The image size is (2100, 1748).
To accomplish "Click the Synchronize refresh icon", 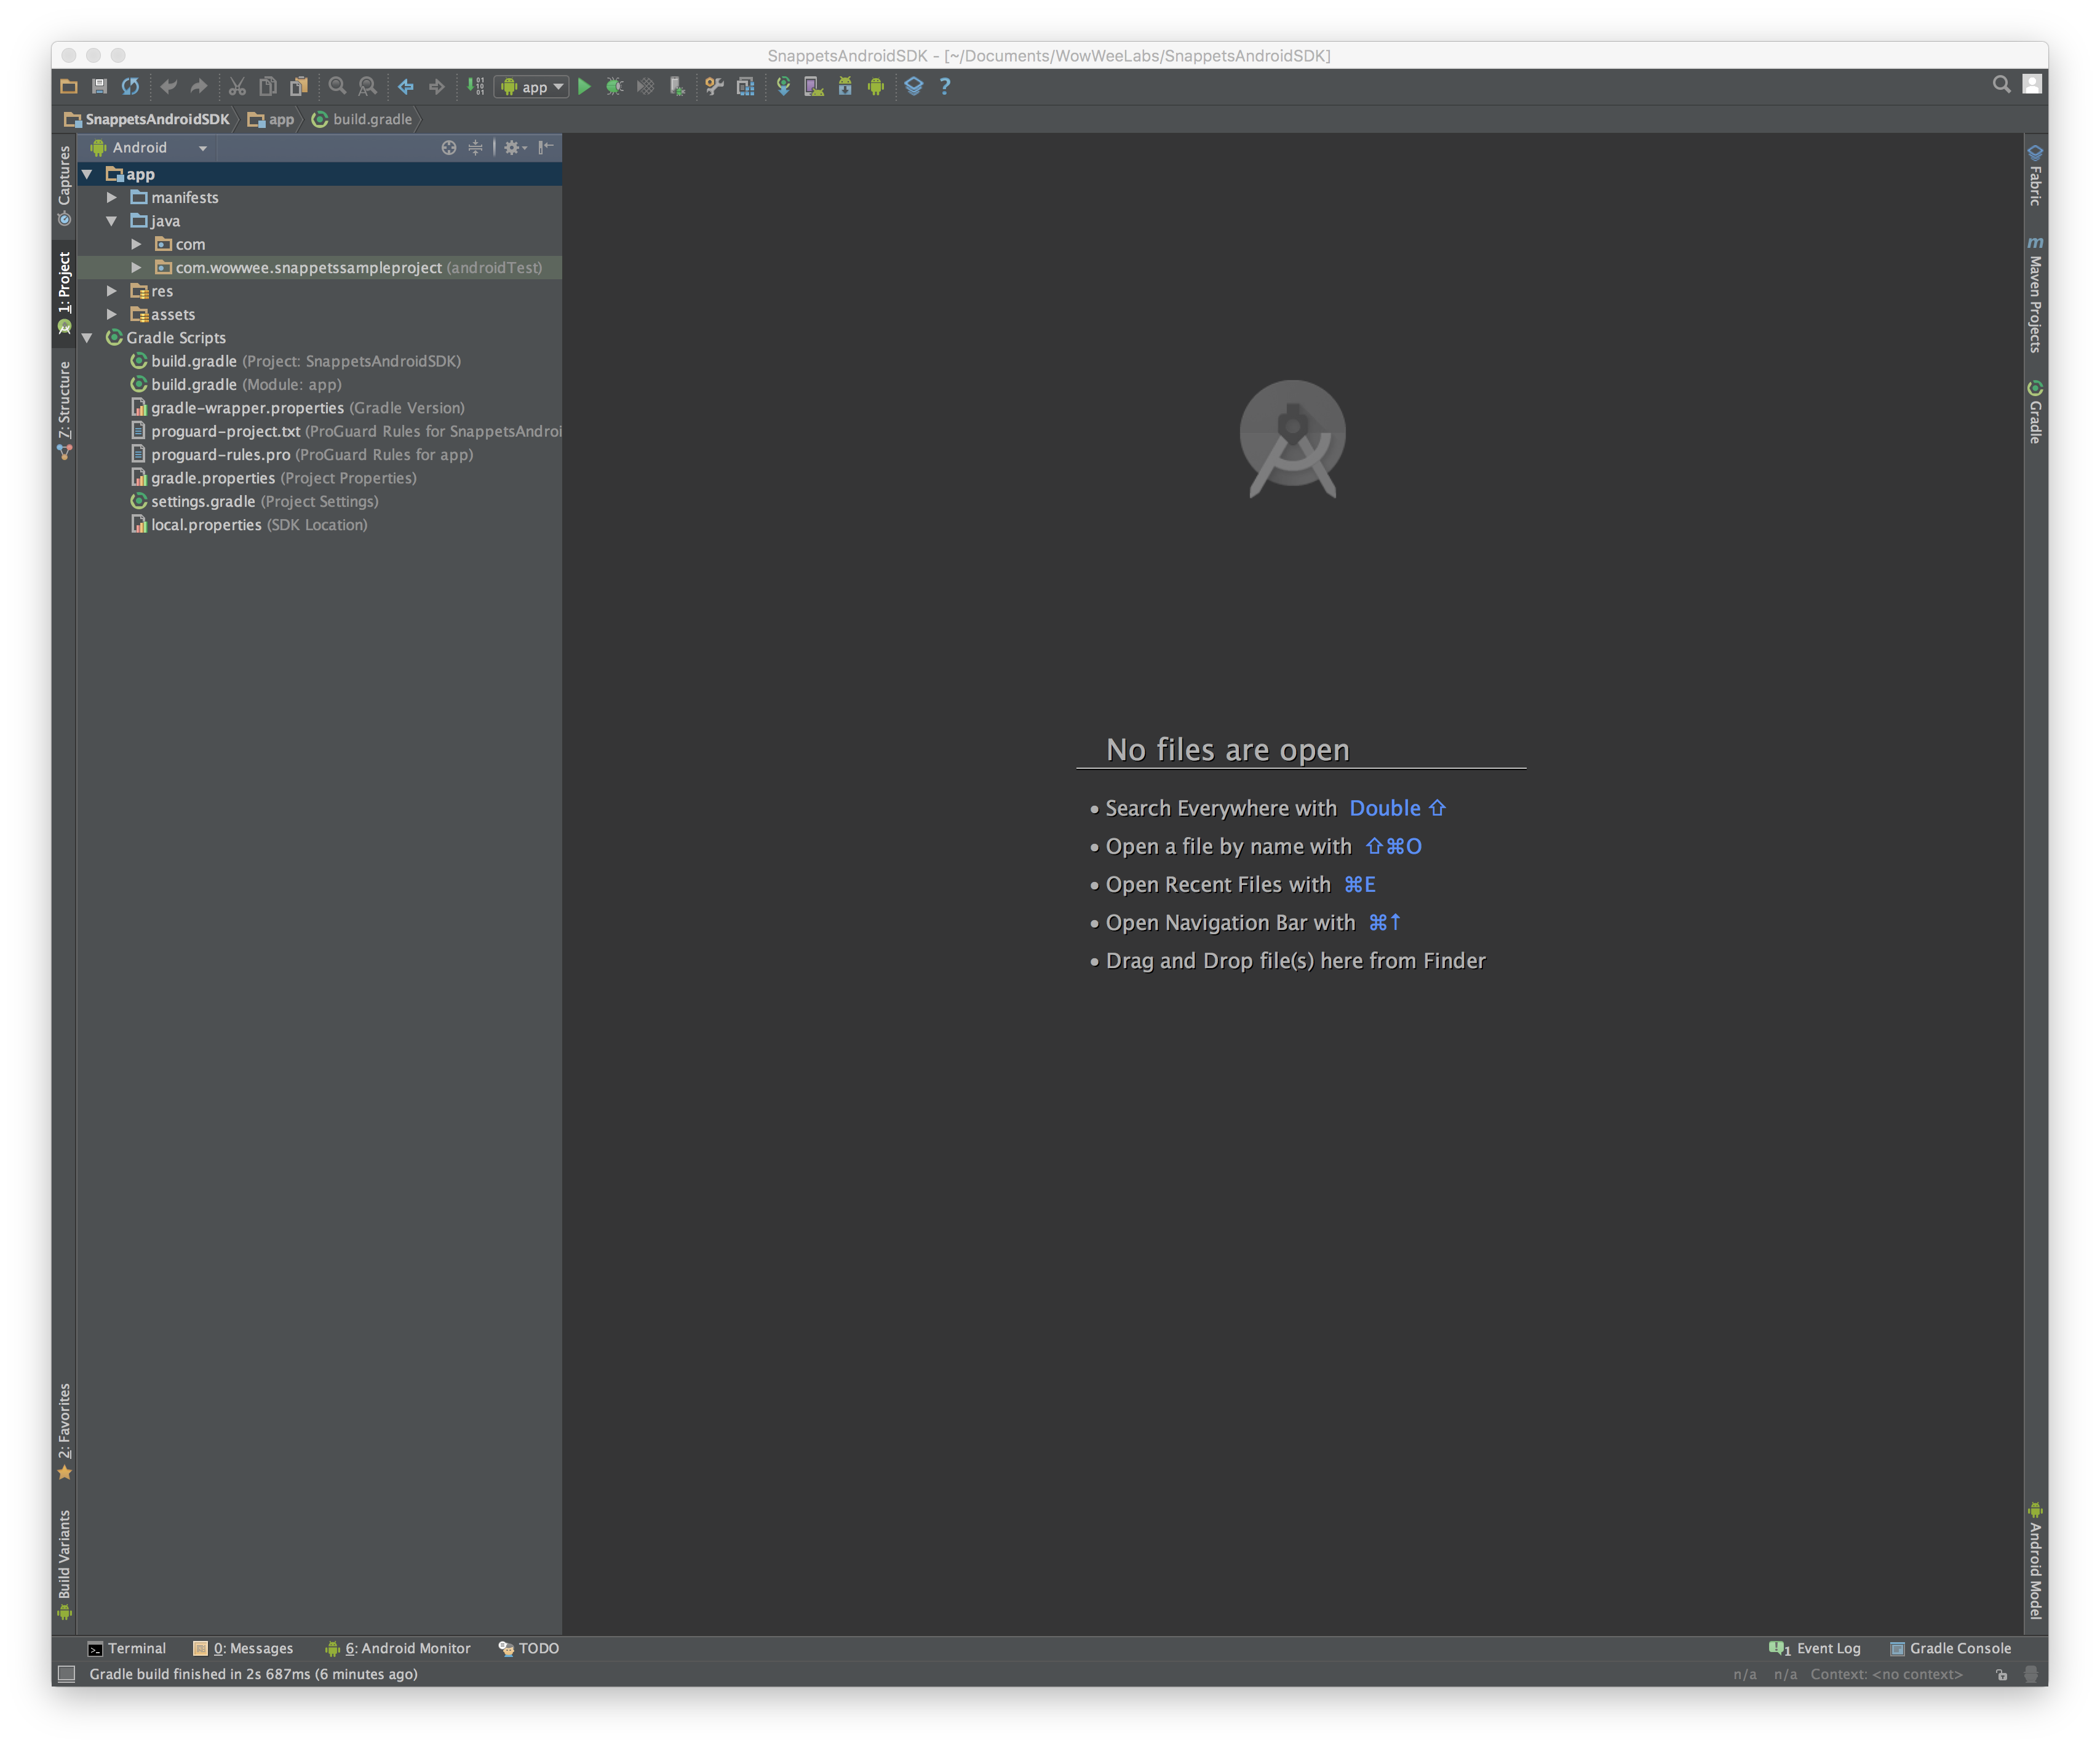I will tap(130, 87).
